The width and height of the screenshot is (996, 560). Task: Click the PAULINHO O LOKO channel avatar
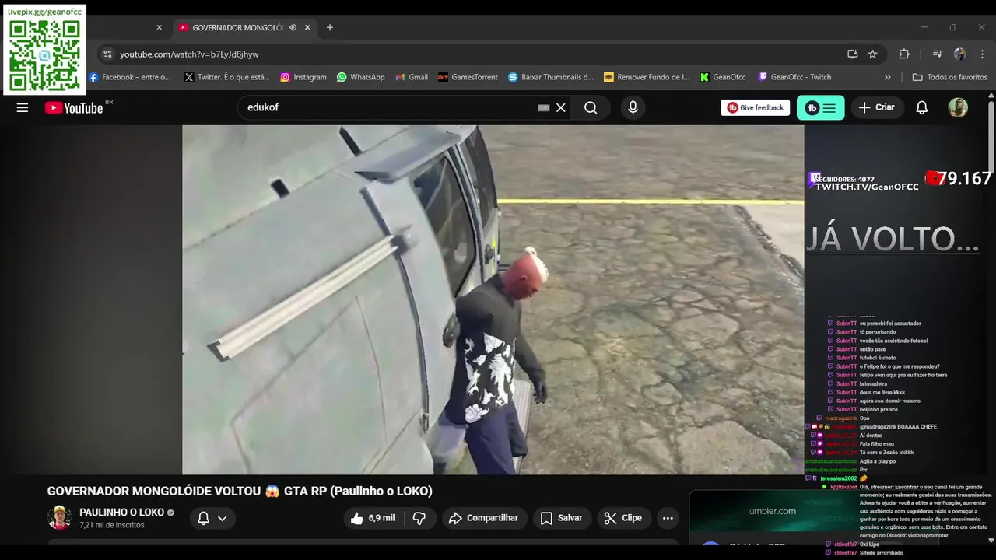pos(60,518)
